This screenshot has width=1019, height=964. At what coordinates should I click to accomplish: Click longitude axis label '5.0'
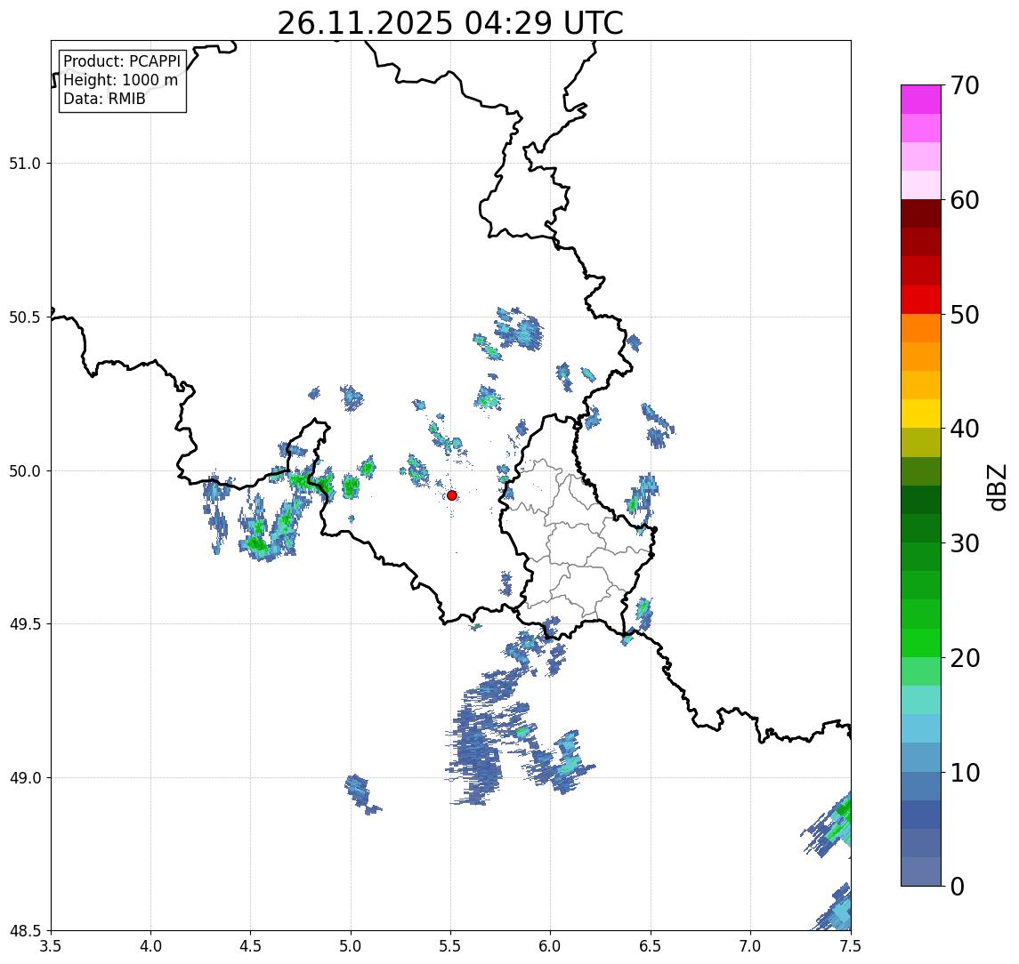click(351, 946)
